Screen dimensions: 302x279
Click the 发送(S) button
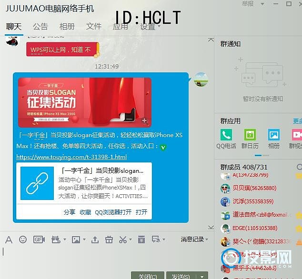click(x=181, y=276)
